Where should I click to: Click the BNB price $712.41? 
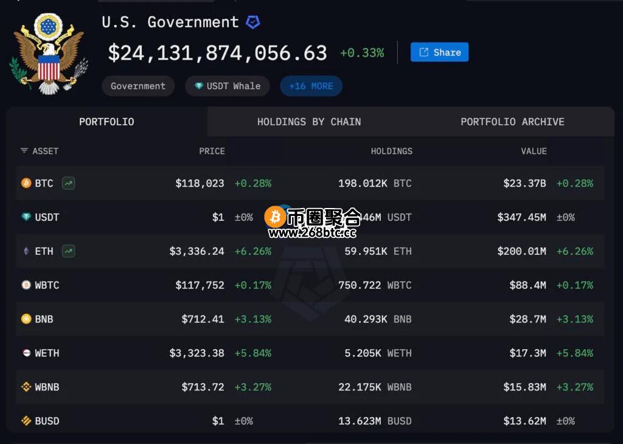203,319
